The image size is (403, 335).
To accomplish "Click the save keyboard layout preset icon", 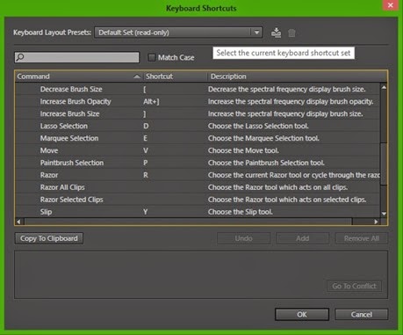I will (276, 33).
